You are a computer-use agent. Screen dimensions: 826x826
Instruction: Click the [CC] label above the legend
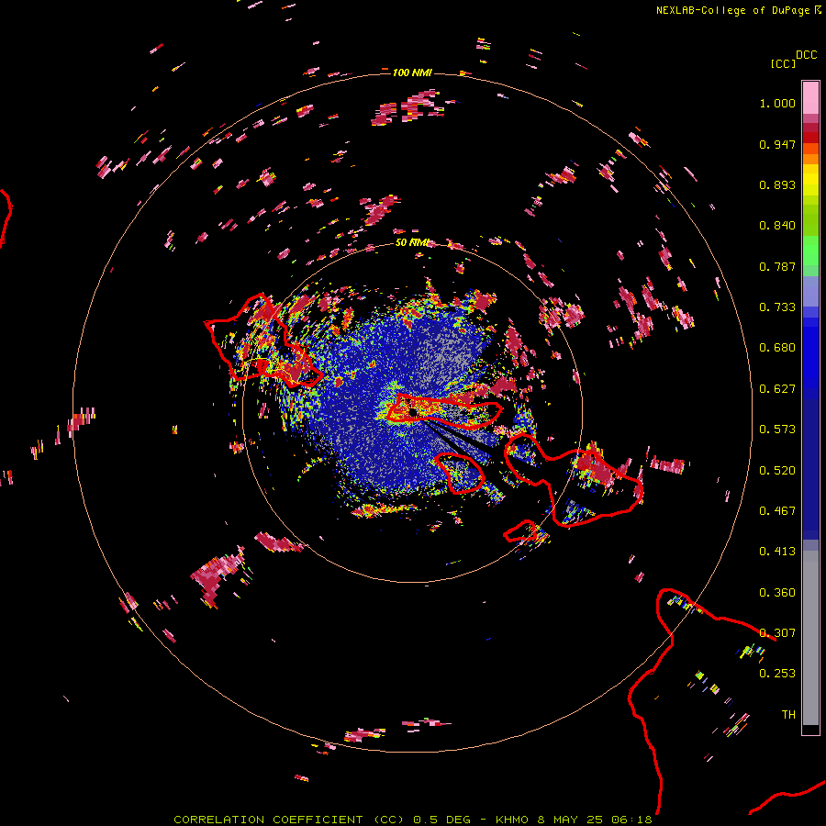coord(783,63)
